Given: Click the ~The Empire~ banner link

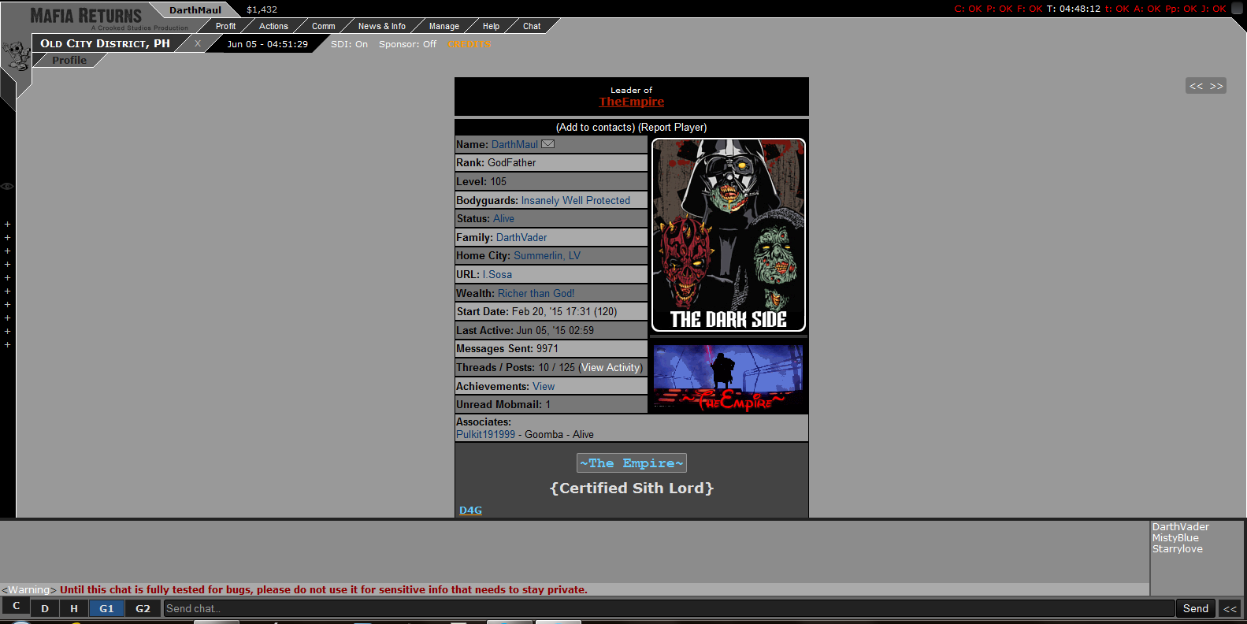Looking at the screenshot, I should pos(632,463).
